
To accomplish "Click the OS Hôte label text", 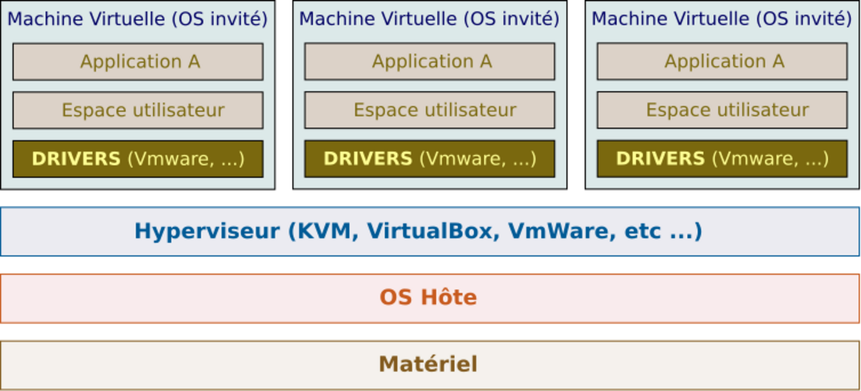I will click(428, 298).
